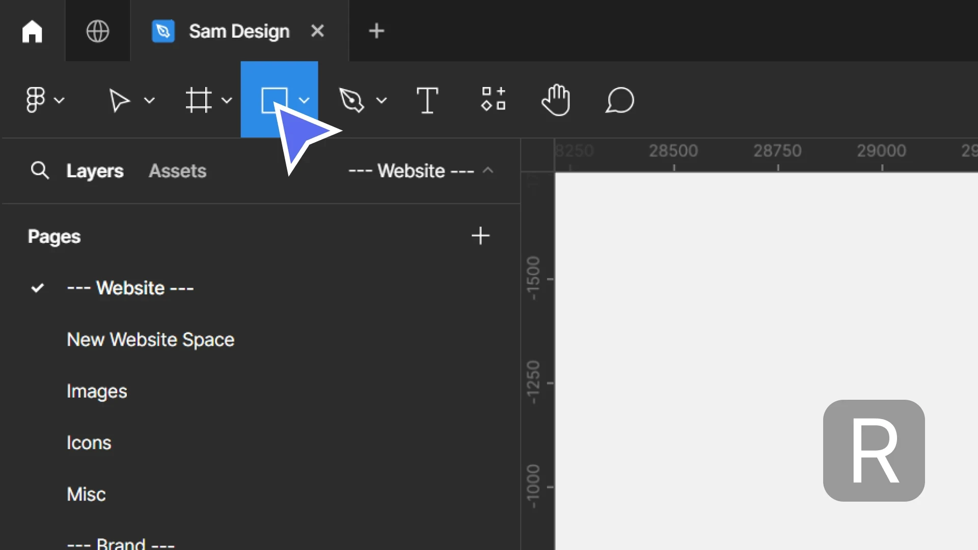
Task: Switch to the Layers tab
Action: pyautogui.click(x=95, y=171)
